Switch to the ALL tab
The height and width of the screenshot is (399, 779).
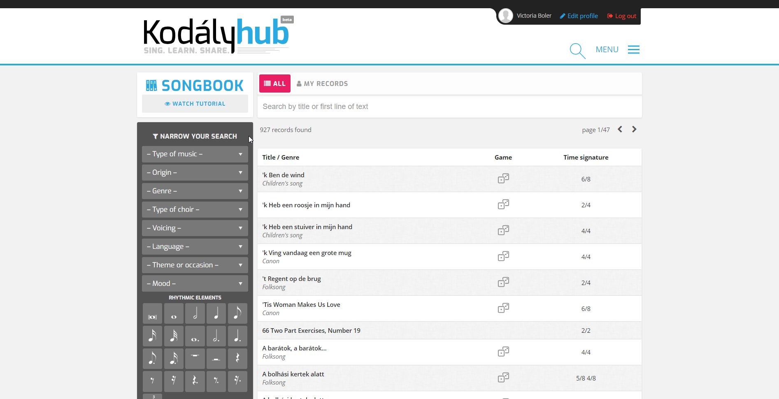point(275,84)
